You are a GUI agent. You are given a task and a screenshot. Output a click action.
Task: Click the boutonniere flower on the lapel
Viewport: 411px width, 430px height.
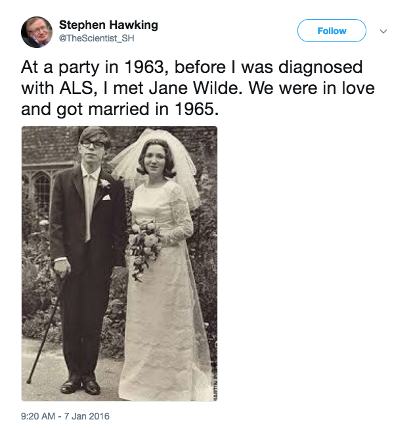[x=104, y=183]
